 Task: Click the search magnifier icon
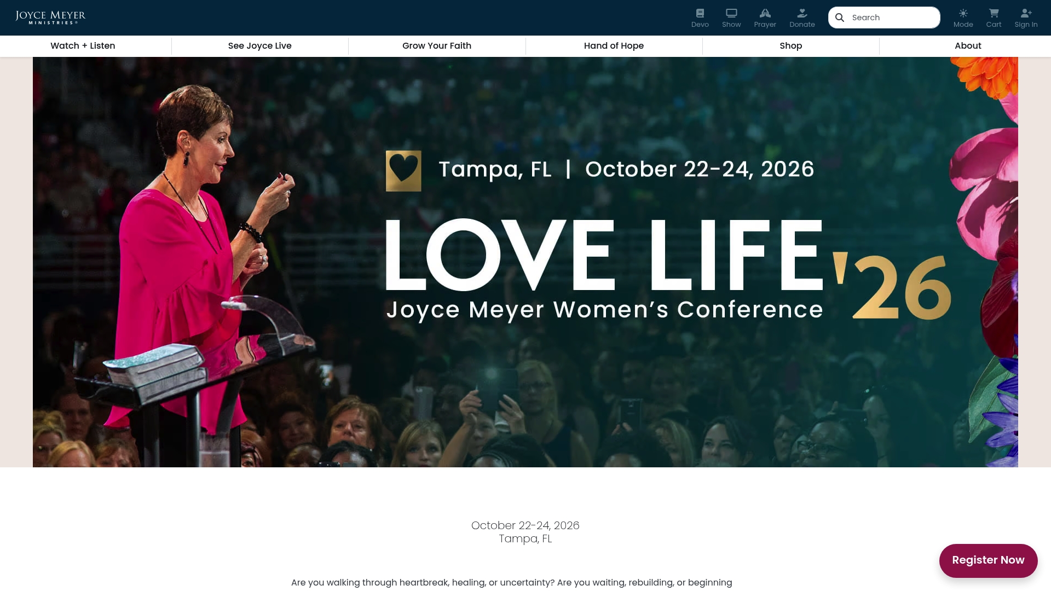click(840, 18)
